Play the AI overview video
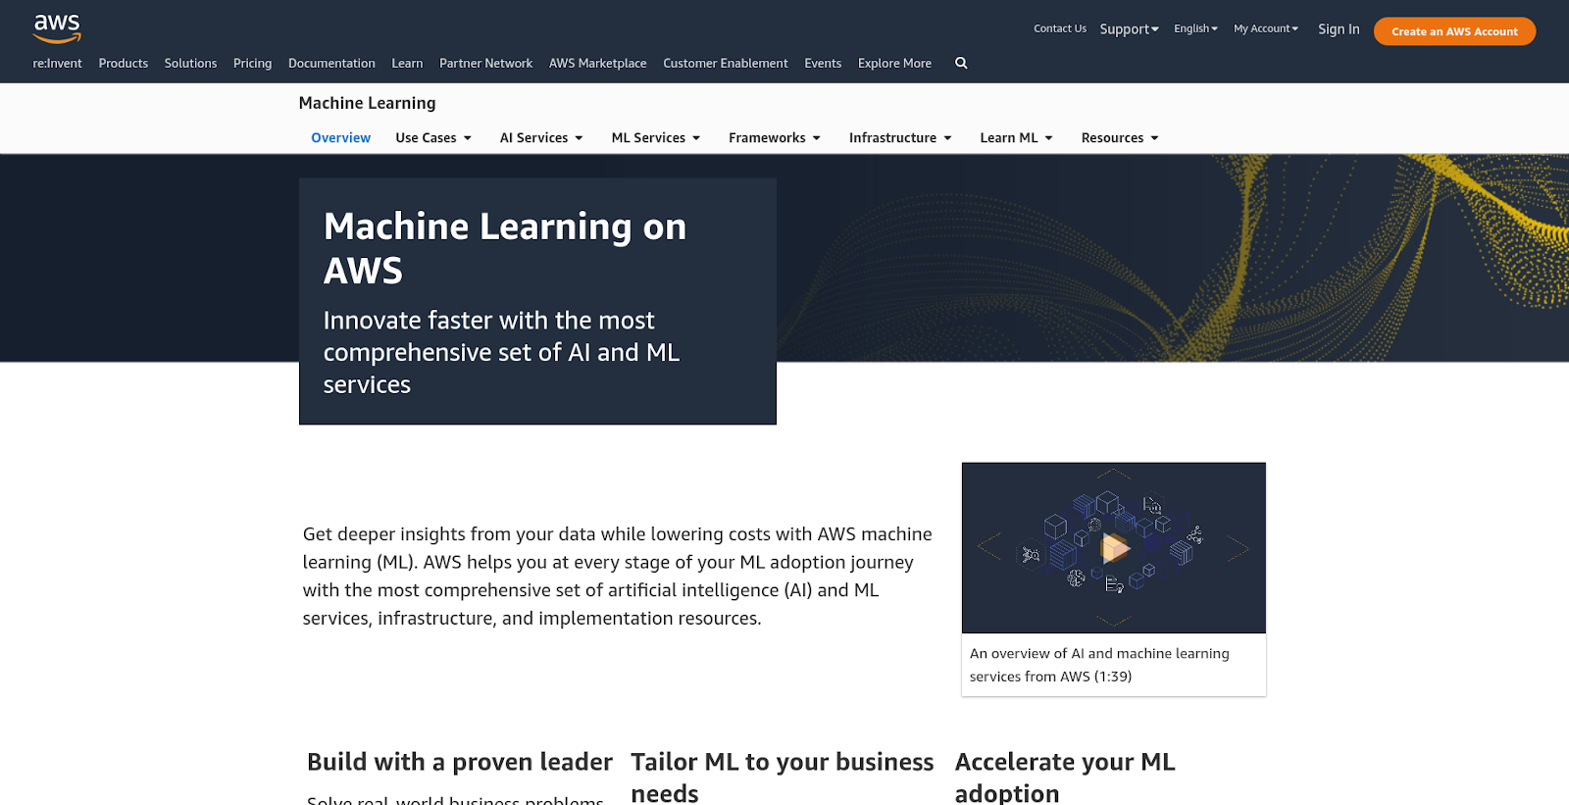 [1114, 548]
